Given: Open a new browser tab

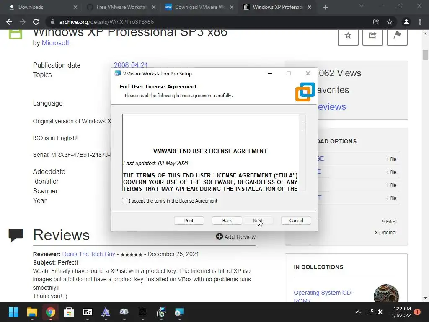Looking at the screenshot, I should click(325, 7).
